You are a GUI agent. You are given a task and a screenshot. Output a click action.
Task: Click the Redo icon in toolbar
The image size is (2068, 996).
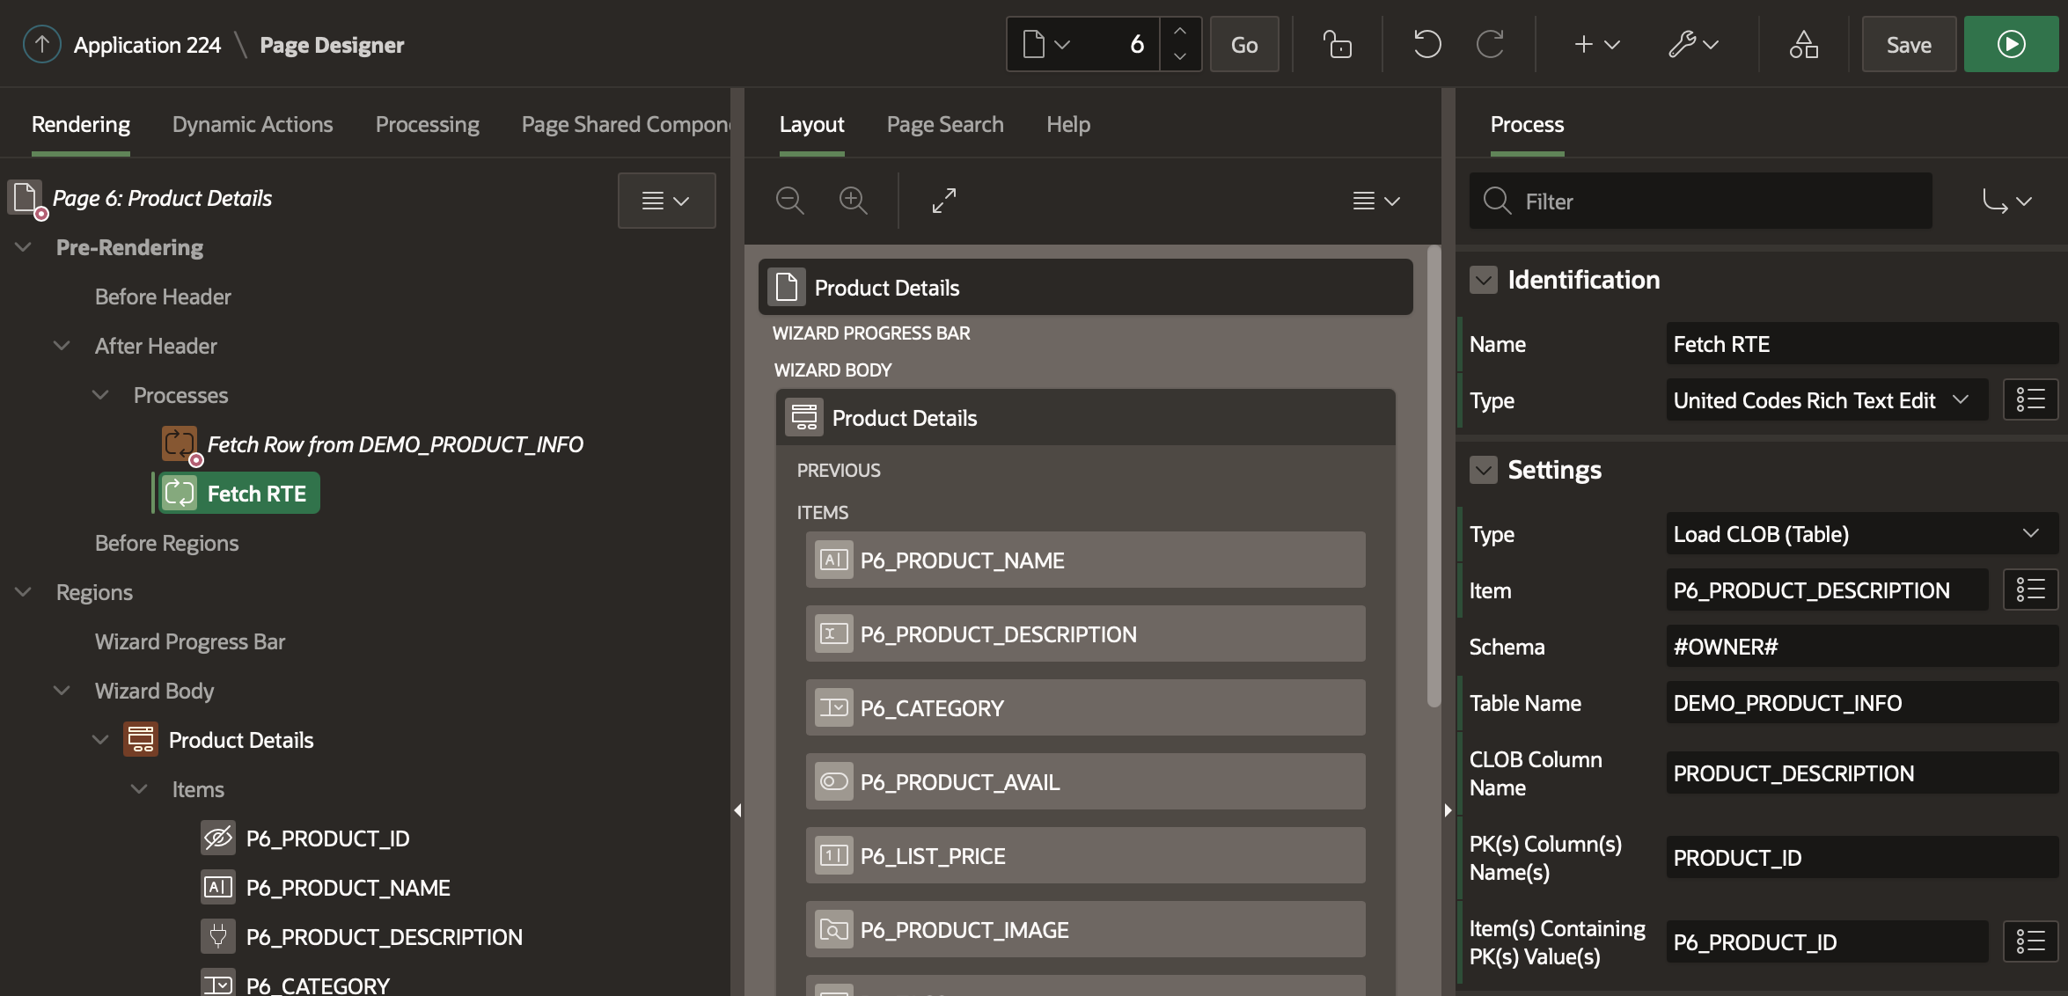(1490, 44)
